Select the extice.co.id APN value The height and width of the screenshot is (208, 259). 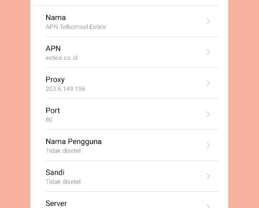62,58
